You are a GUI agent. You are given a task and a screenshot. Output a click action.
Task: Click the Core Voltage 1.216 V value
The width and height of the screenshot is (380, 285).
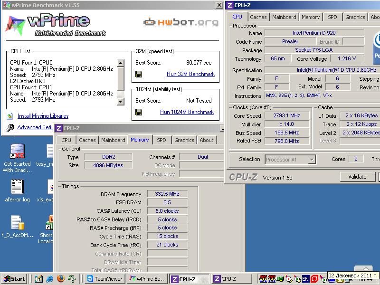click(347, 58)
